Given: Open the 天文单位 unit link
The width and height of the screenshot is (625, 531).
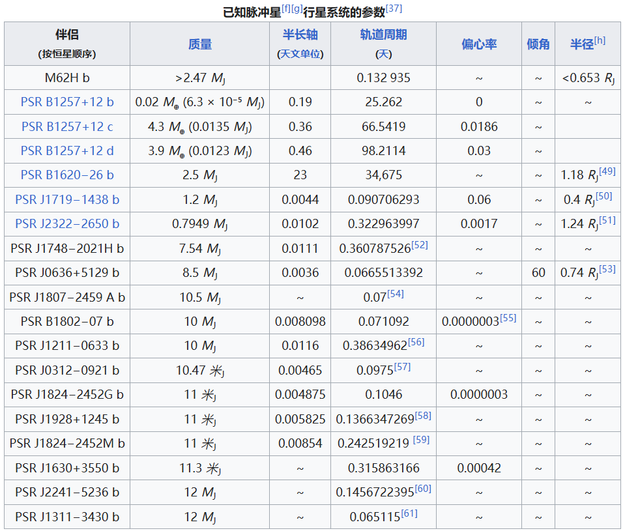Looking at the screenshot, I should [300, 54].
